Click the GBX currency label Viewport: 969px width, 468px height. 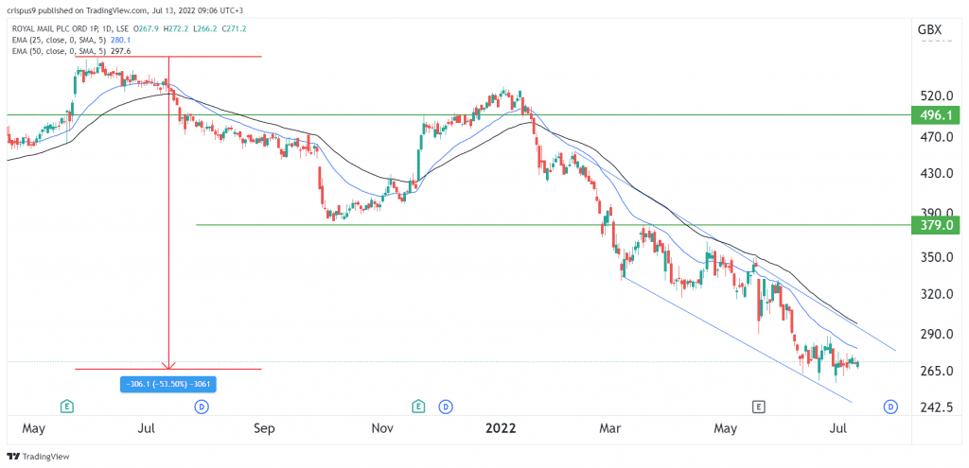931,29
